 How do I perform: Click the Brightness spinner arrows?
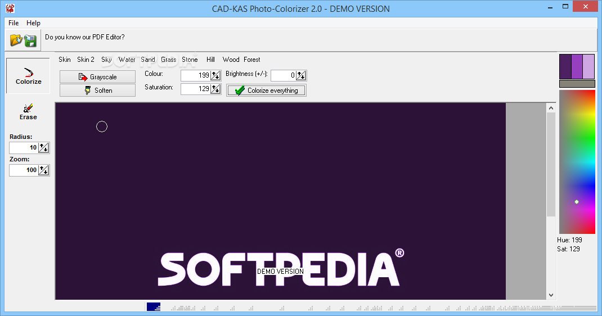point(301,75)
